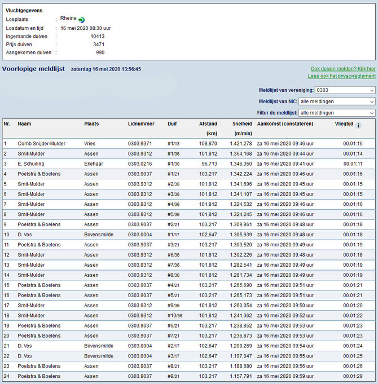The width and height of the screenshot is (378, 384).
Task: Click speed value '1.209,269'
Action: (x=241, y=346)
